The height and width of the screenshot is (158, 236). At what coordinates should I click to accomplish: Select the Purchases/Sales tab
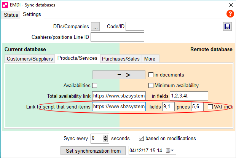coord(121,59)
